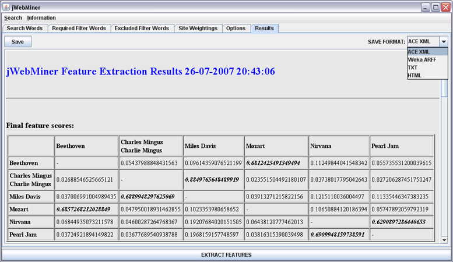Viewport: 453px width, 262px height.
Task: Click the Save Format combo box field
Action: (x=423, y=41)
